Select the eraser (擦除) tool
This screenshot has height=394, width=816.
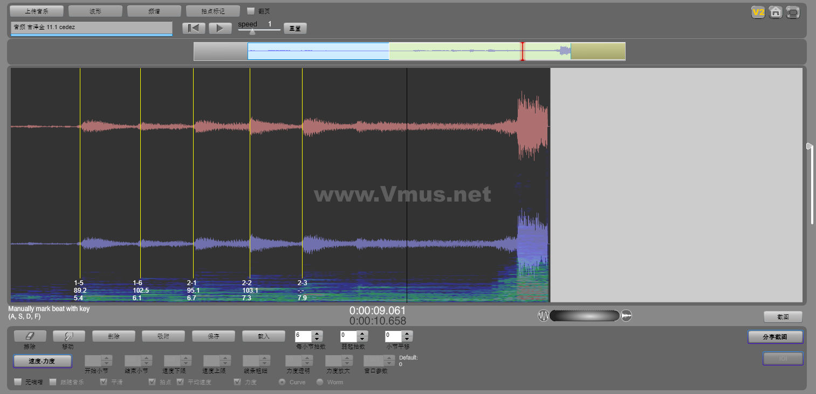30,336
